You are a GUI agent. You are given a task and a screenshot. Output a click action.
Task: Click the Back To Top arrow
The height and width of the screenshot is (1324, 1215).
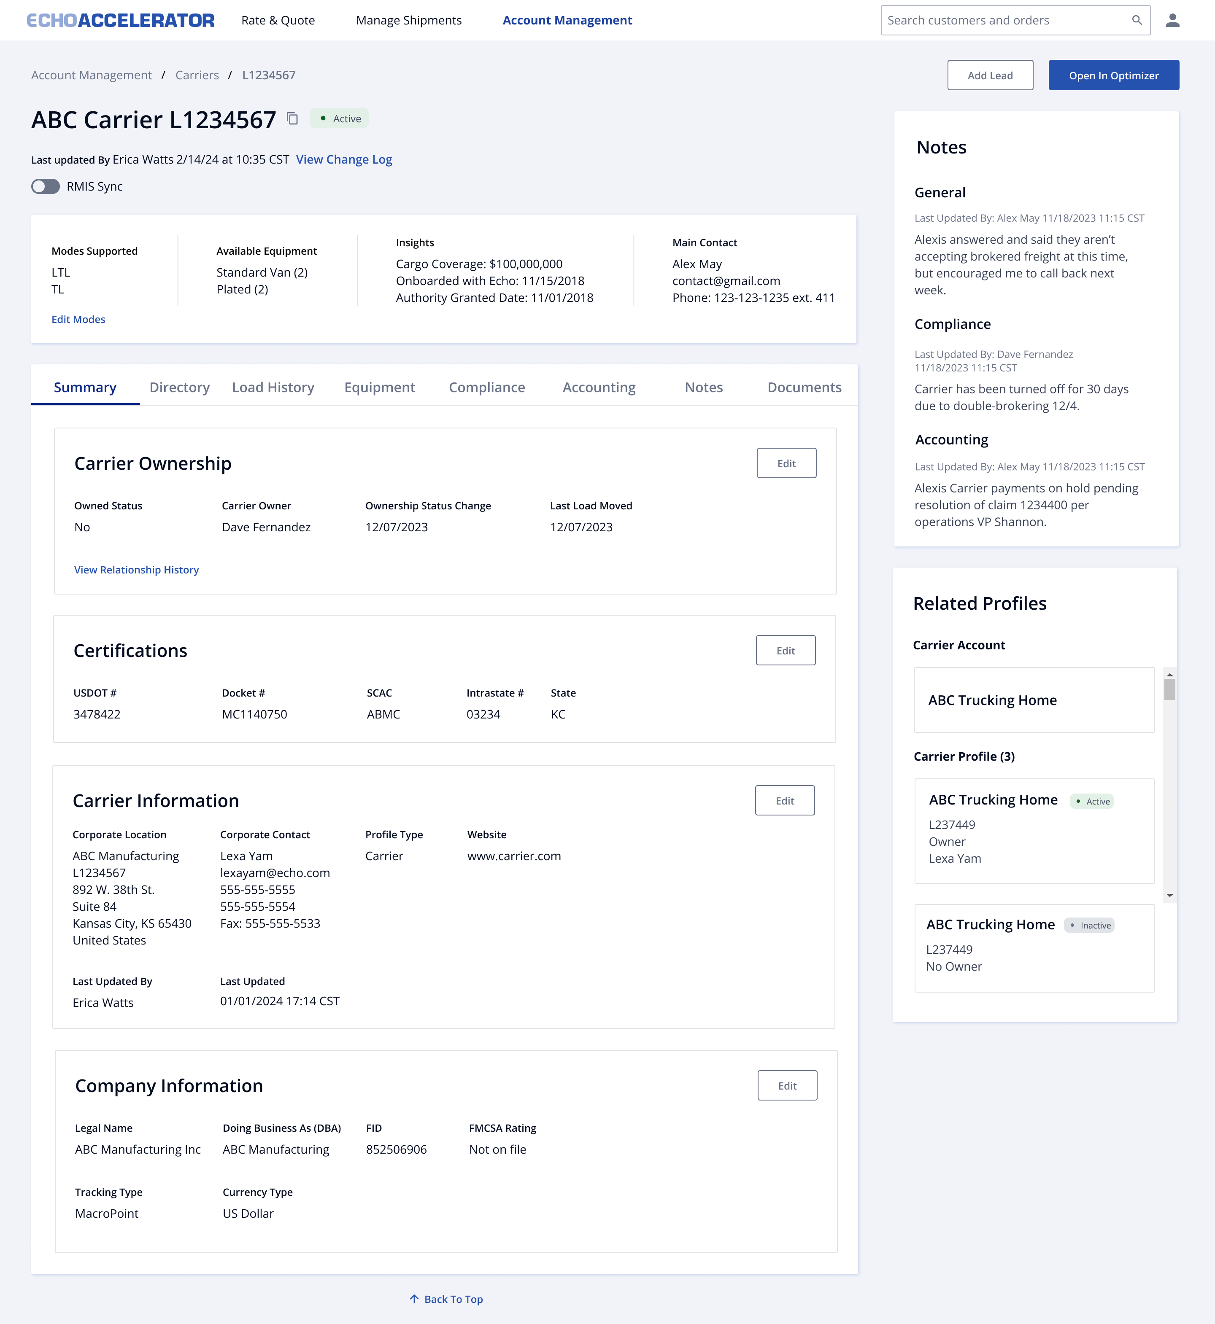(x=446, y=1299)
